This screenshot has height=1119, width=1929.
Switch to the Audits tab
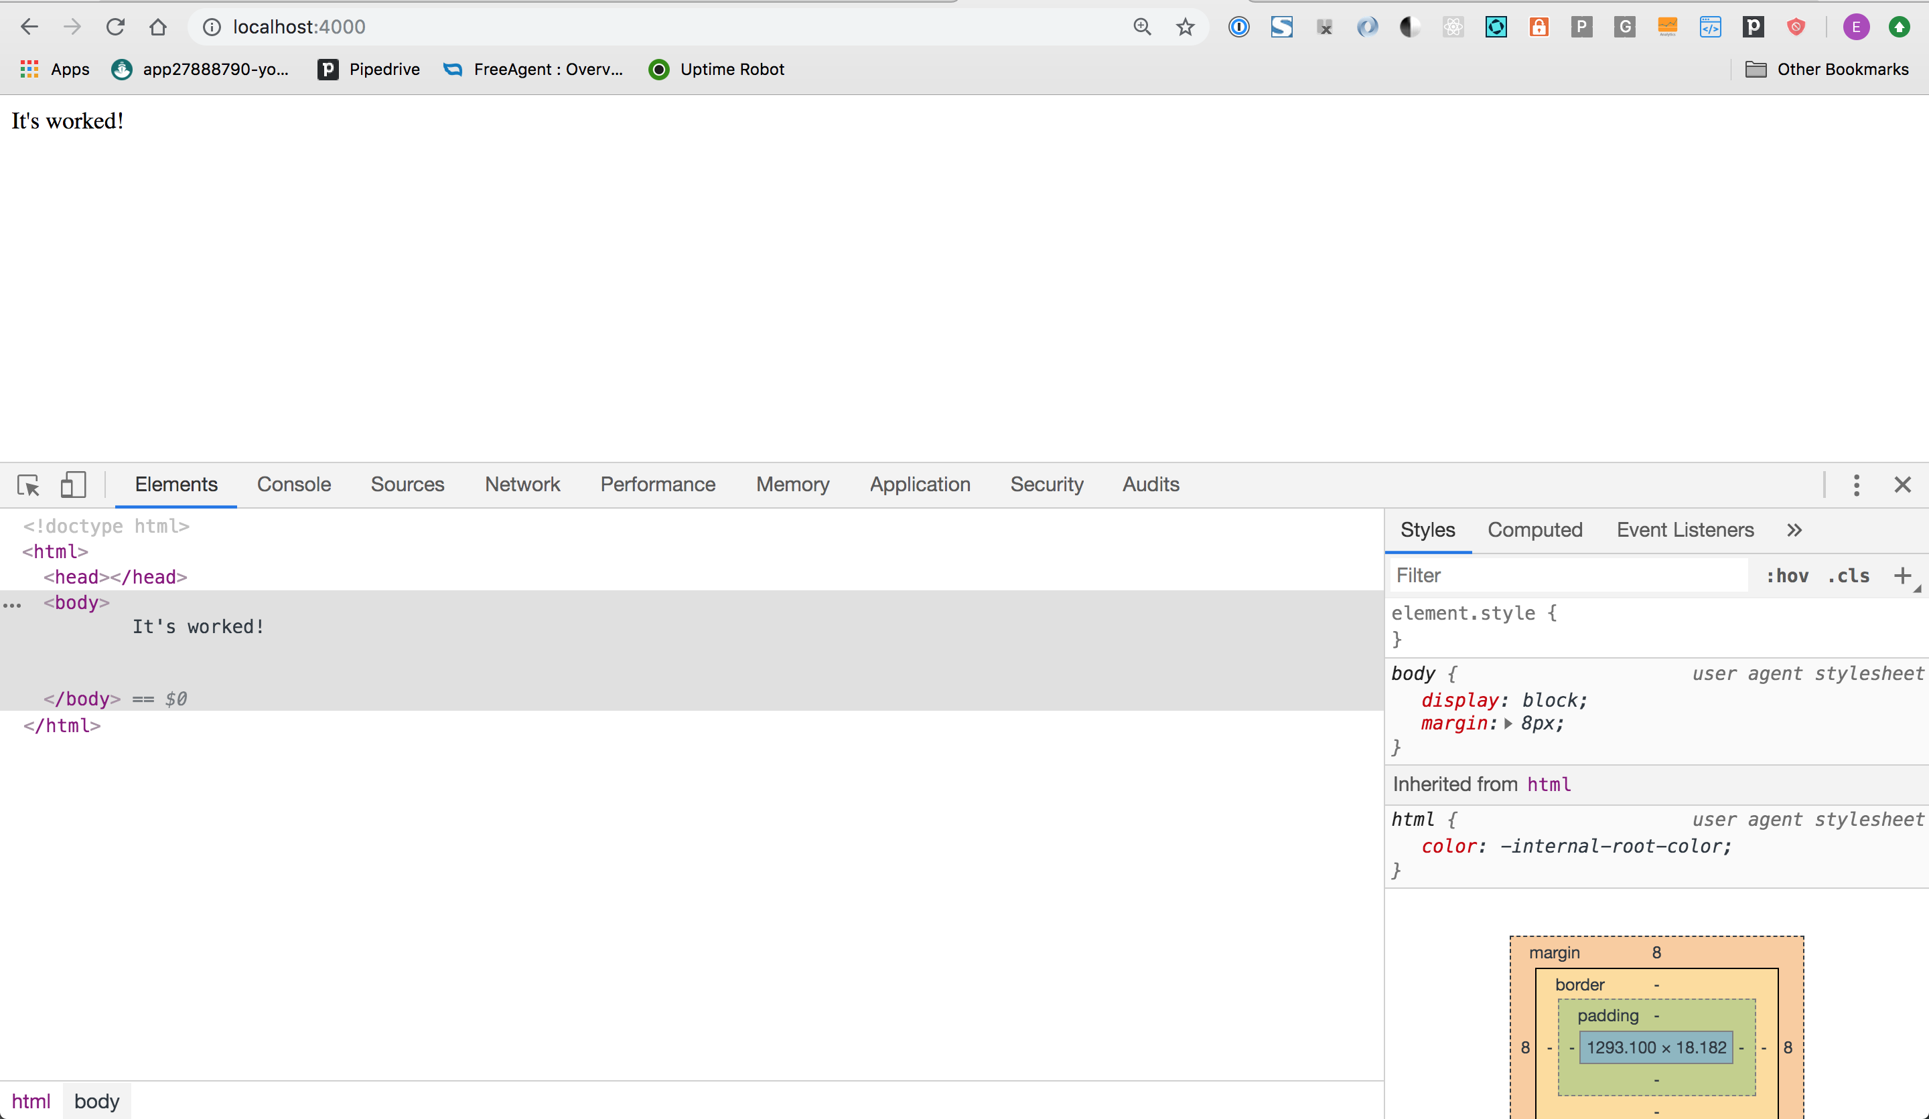1151,484
